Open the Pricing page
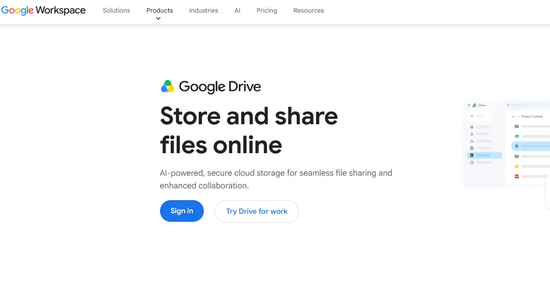The image size is (550, 300). [267, 10]
